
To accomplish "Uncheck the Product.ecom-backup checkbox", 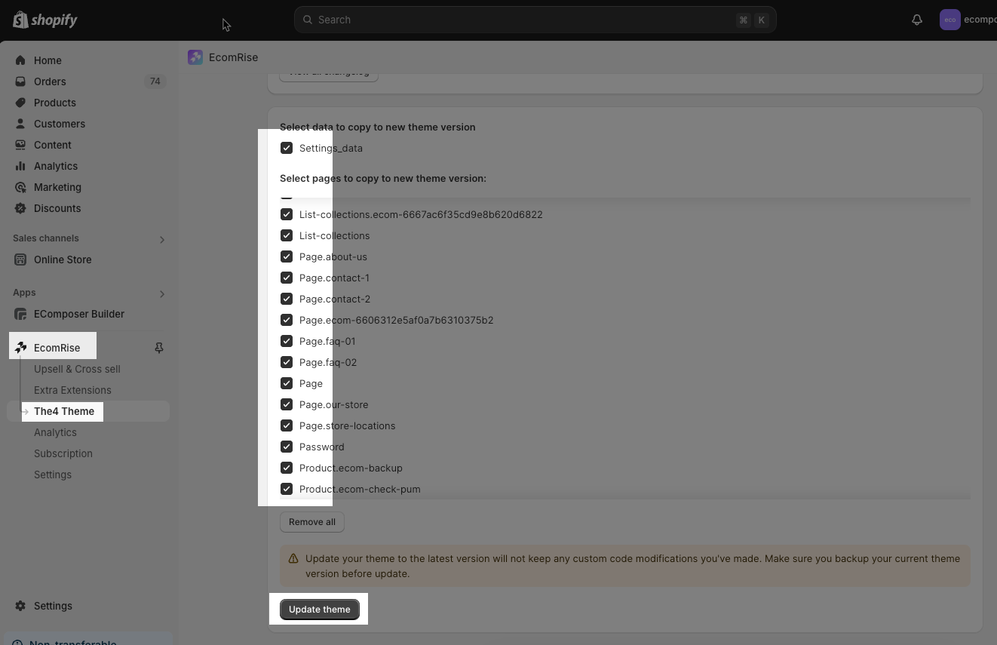I will pos(287,468).
